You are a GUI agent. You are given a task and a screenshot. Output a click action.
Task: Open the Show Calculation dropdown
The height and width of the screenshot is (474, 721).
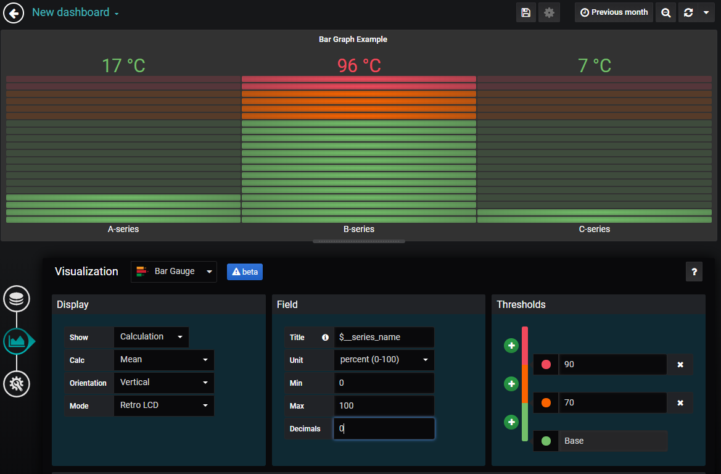click(x=151, y=337)
